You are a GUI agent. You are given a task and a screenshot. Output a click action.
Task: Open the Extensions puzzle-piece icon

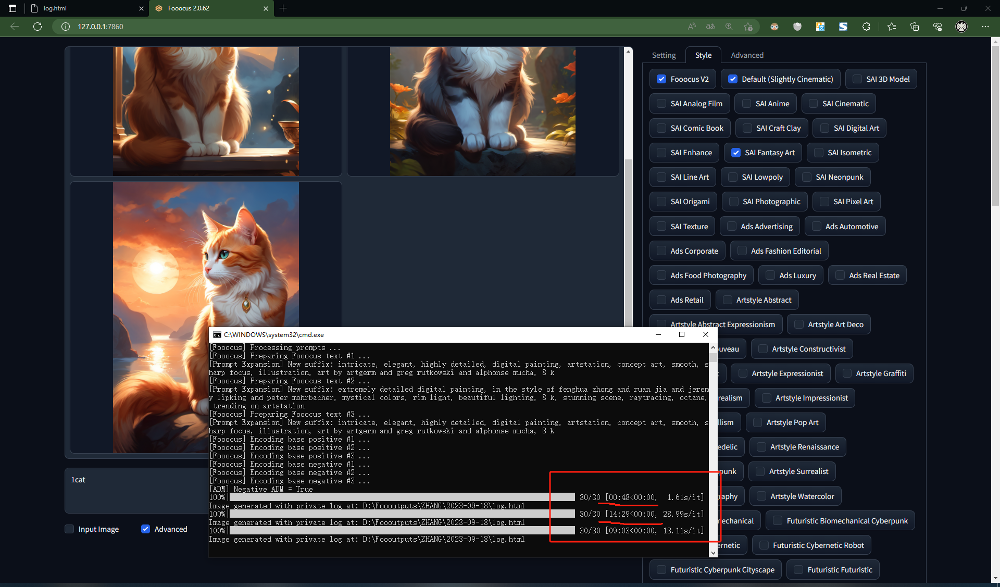point(866,26)
